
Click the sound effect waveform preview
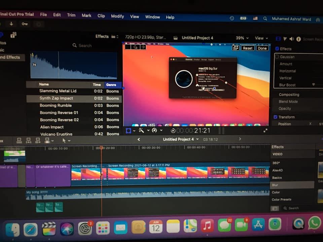pos(74,65)
